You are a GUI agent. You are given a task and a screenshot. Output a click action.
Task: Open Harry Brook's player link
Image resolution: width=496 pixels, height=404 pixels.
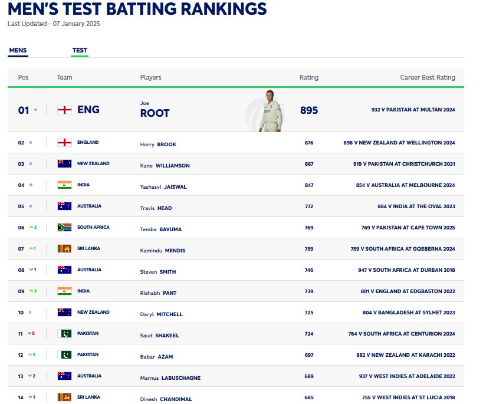pyautogui.click(x=158, y=144)
